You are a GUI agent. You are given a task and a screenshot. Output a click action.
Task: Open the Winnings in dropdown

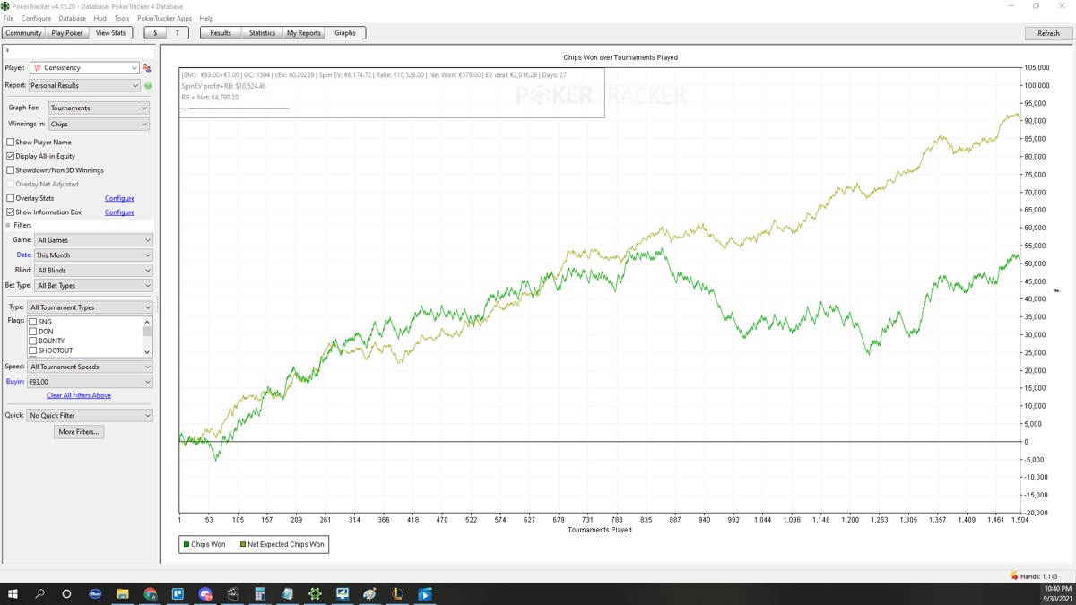point(99,125)
